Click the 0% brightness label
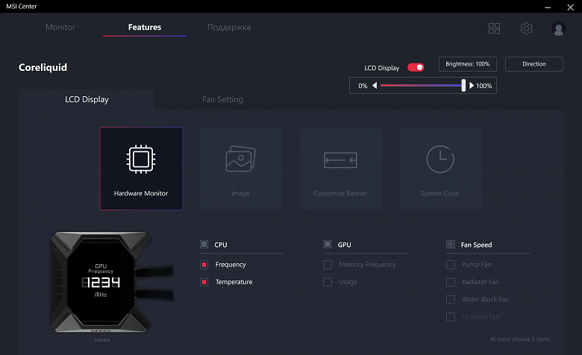Screen dimensions: 582x355 tap(363, 86)
